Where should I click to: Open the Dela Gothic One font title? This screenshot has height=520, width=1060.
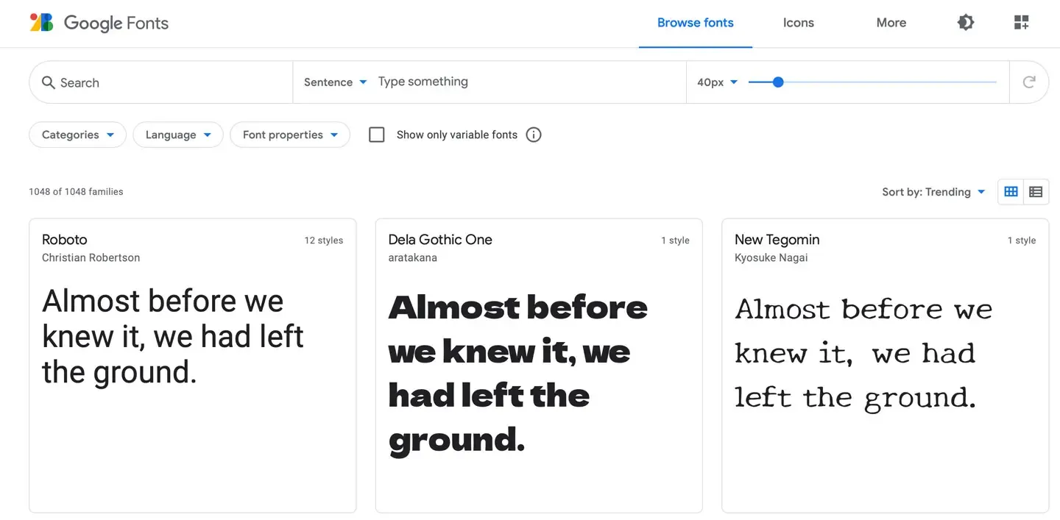tap(440, 239)
